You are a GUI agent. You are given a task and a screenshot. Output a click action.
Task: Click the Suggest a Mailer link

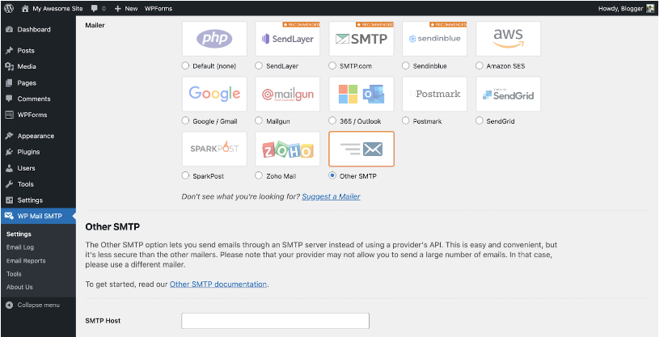[331, 196]
